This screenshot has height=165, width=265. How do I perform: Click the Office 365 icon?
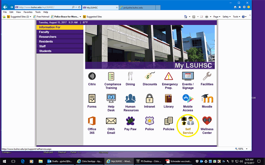[x=92, y=121]
